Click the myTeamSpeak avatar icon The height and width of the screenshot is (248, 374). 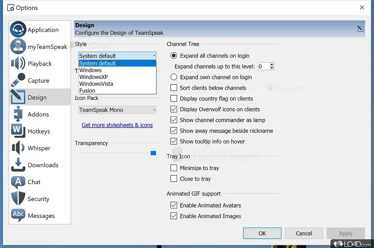coord(18,47)
